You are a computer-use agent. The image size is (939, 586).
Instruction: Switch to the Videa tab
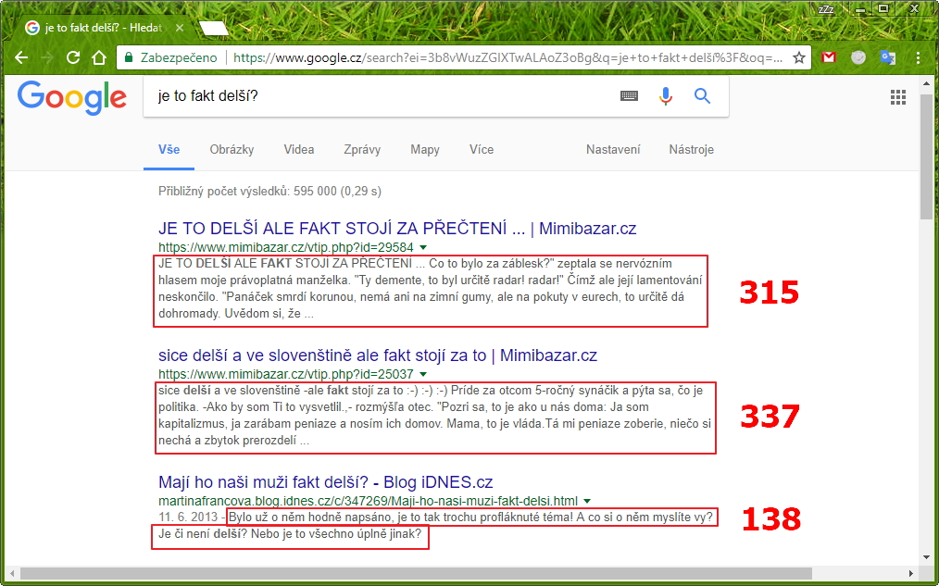coord(299,150)
